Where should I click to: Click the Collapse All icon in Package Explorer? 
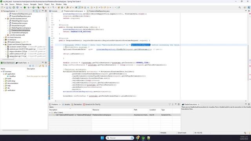[x=34, y=11]
